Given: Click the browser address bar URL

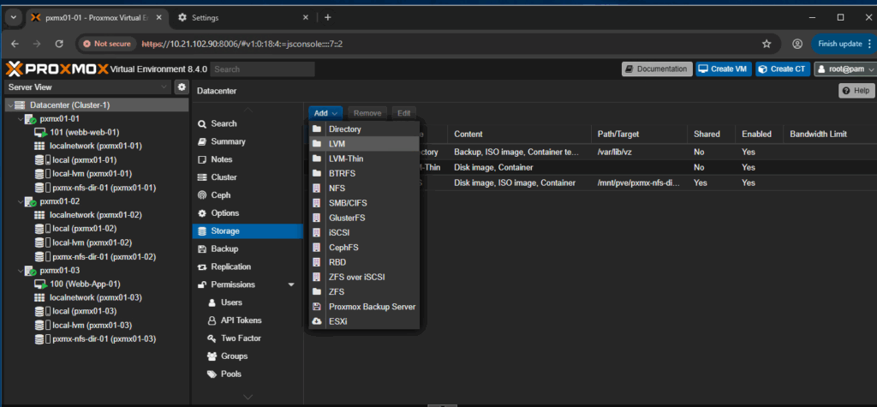Looking at the screenshot, I should click(x=242, y=44).
